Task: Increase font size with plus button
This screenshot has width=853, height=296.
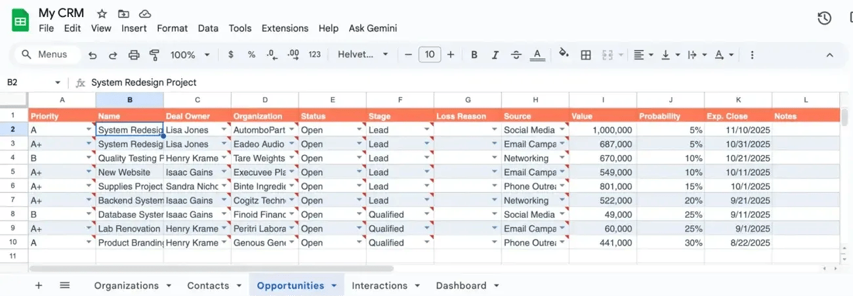Action: click(x=451, y=55)
